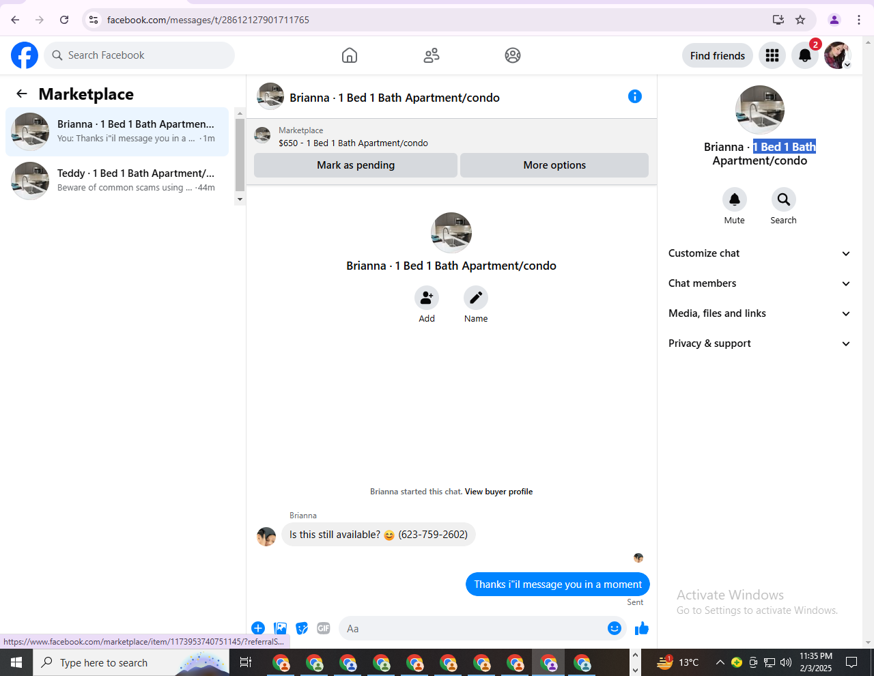Screen dimensions: 874x676
Task: Open the weather widget showing 13°C
Action: [x=678, y=662]
